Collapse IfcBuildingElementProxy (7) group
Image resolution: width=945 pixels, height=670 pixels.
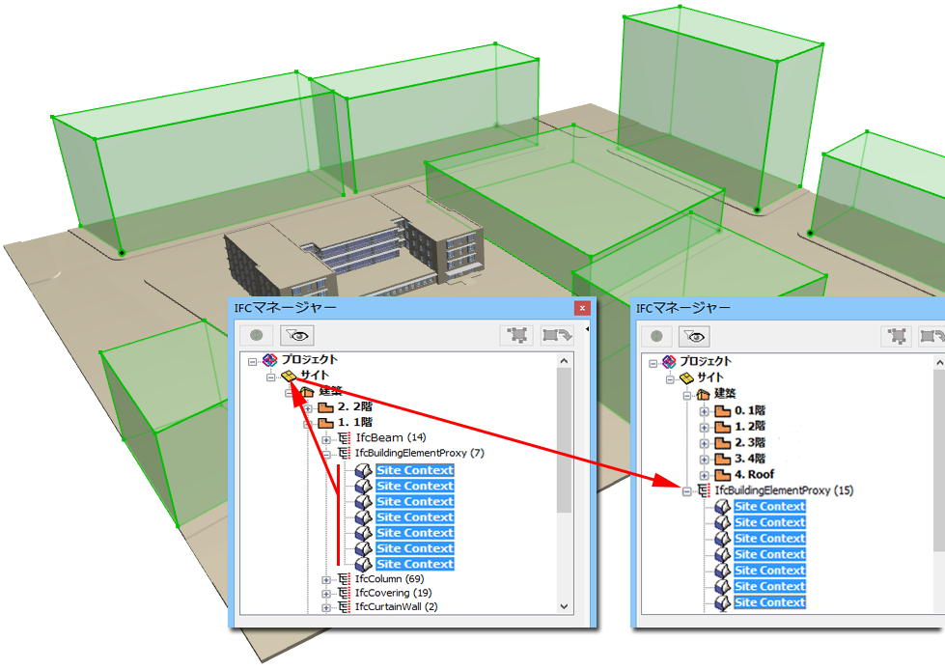coord(326,455)
